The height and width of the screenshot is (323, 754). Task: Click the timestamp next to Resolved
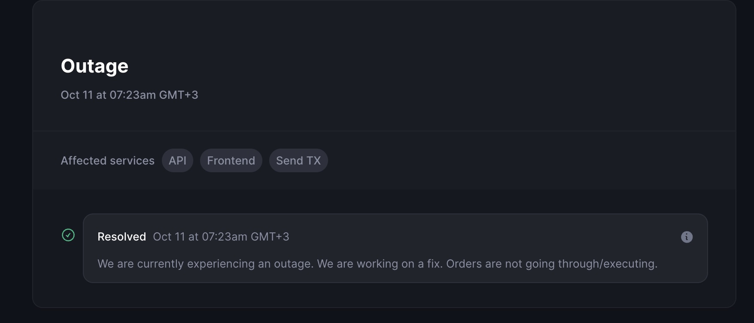(221, 237)
